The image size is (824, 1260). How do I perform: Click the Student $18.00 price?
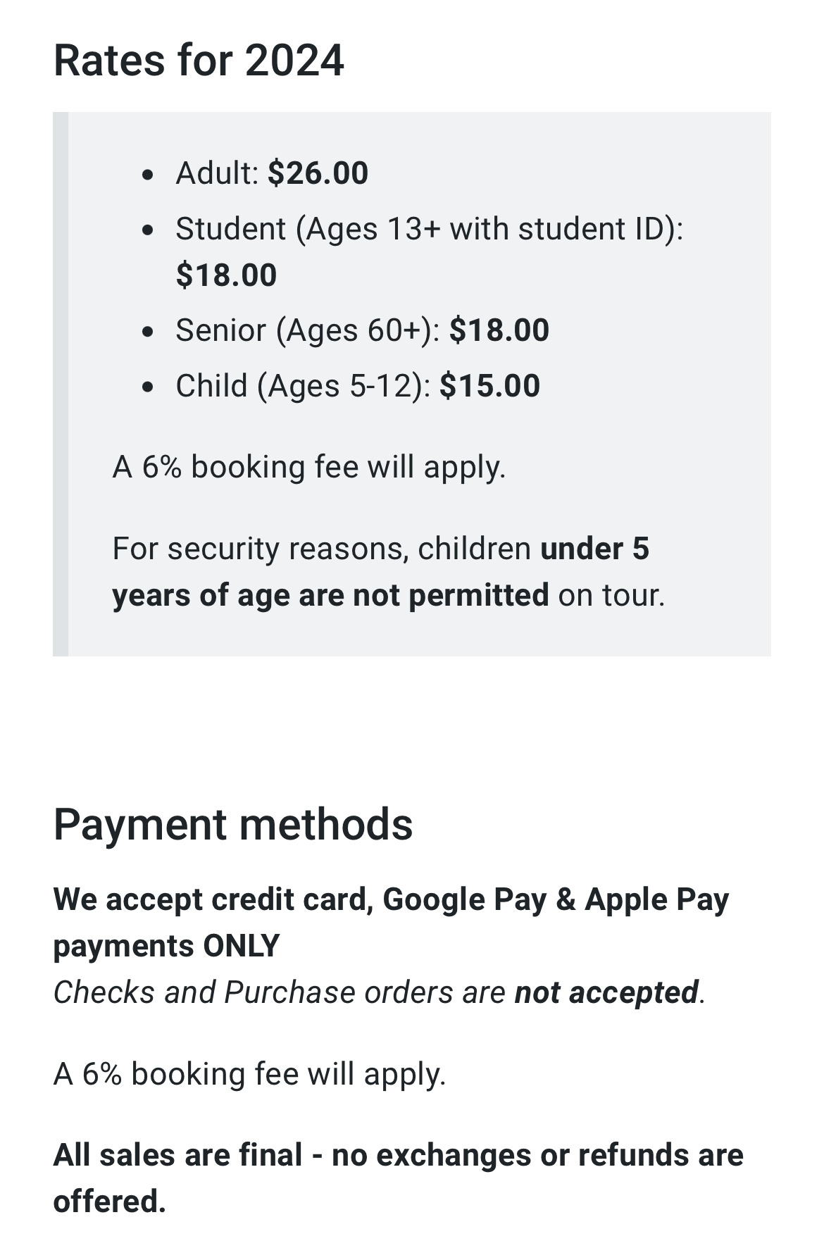226,275
